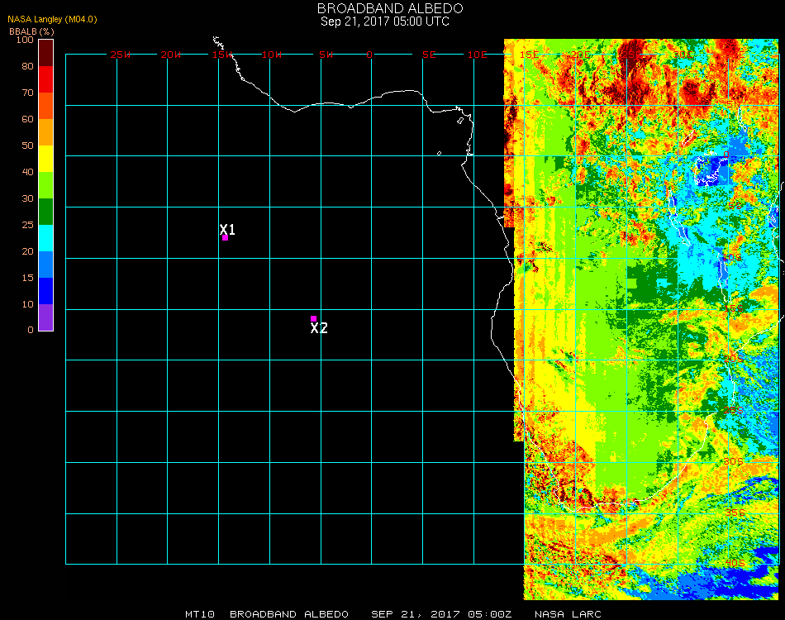Screen dimensions: 785x620
Task: Click the X1 marker label text
Action: coord(227,229)
